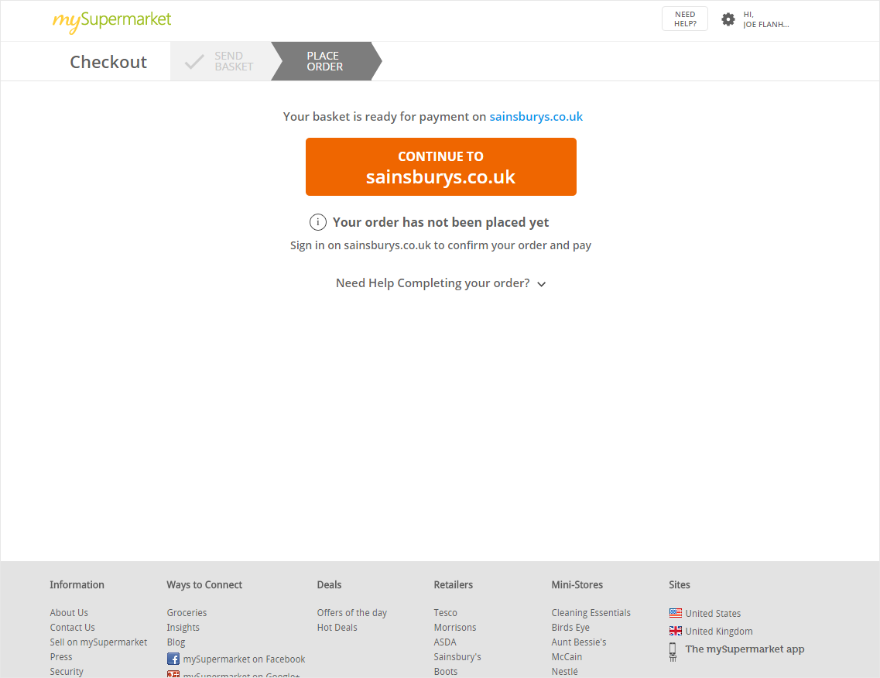Image resolution: width=880 pixels, height=678 pixels.
Task: Open the settings gear icon
Action: (x=728, y=19)
